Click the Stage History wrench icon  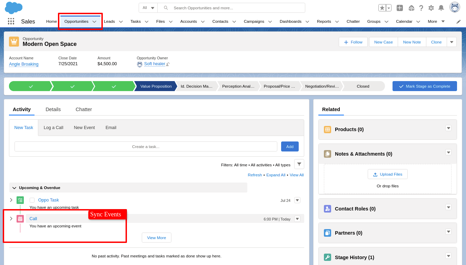click(x=327, y=257)
